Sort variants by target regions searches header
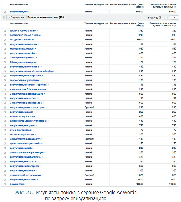The height and width of the screenshot is (202, 181). click(163, 25)
